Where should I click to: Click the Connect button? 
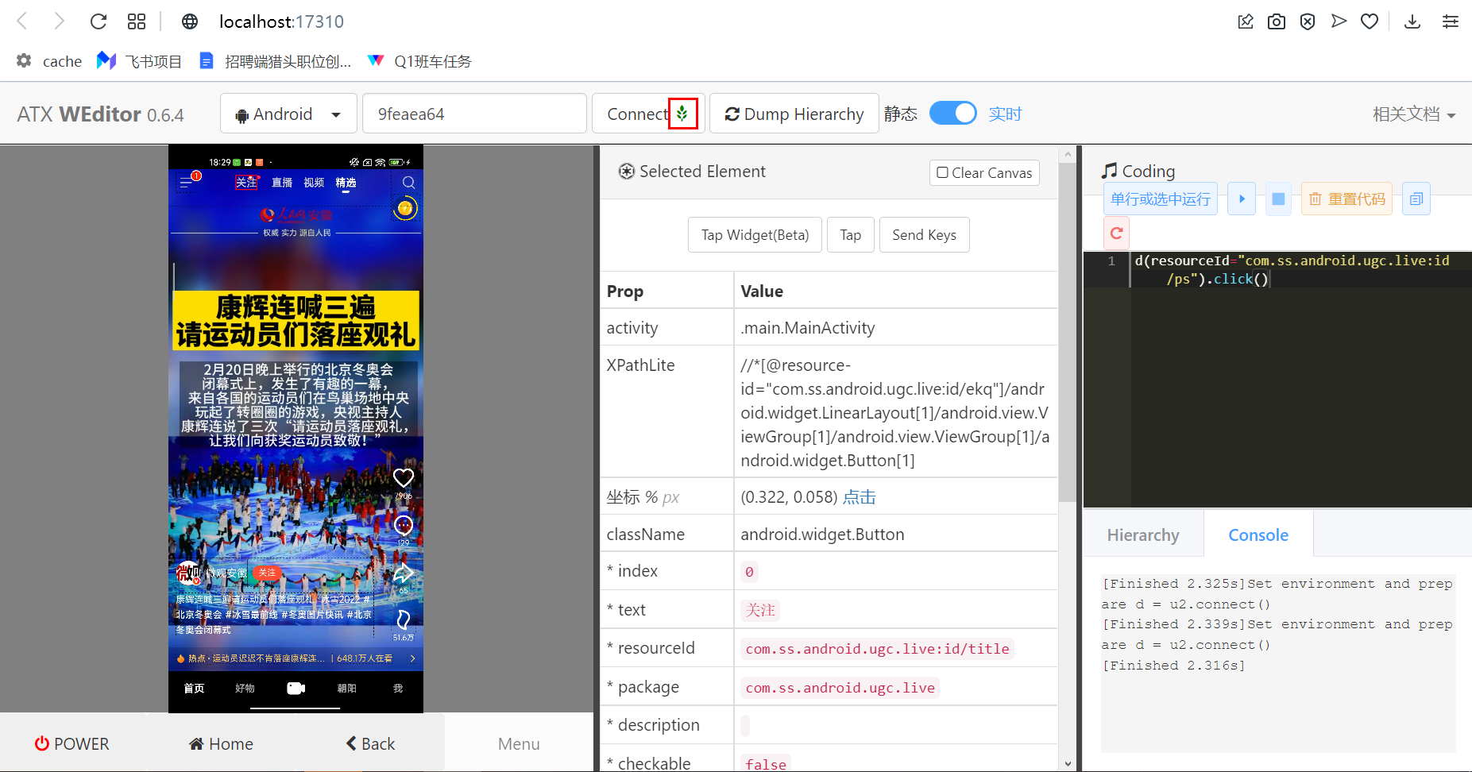pos(648,114)
